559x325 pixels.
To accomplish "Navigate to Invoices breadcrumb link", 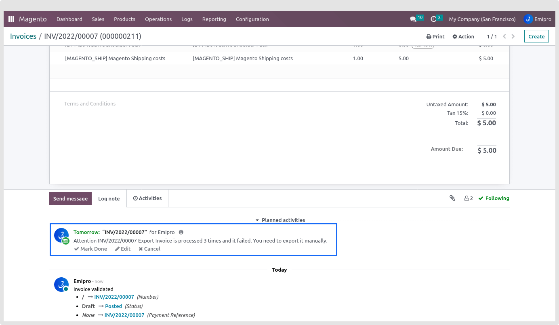I will (23, 36).
